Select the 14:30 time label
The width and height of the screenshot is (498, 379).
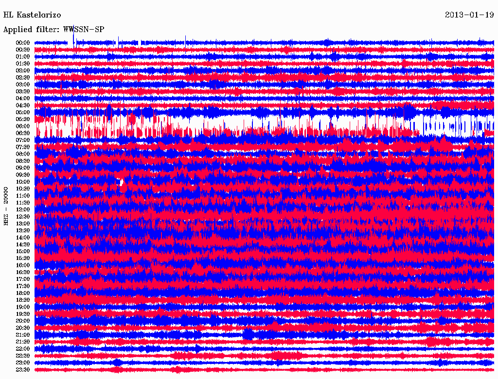click(23, 245)
